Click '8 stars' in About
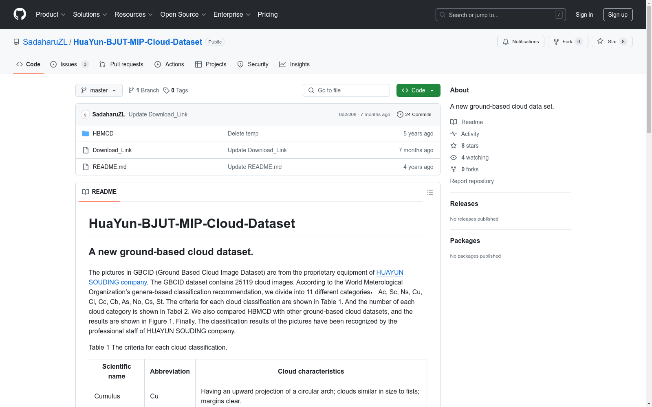This screenshot has height=407, width=652. click(x=470, y=146)
